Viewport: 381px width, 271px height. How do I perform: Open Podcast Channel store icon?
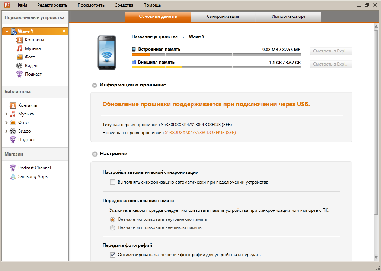tap(13, 168)
